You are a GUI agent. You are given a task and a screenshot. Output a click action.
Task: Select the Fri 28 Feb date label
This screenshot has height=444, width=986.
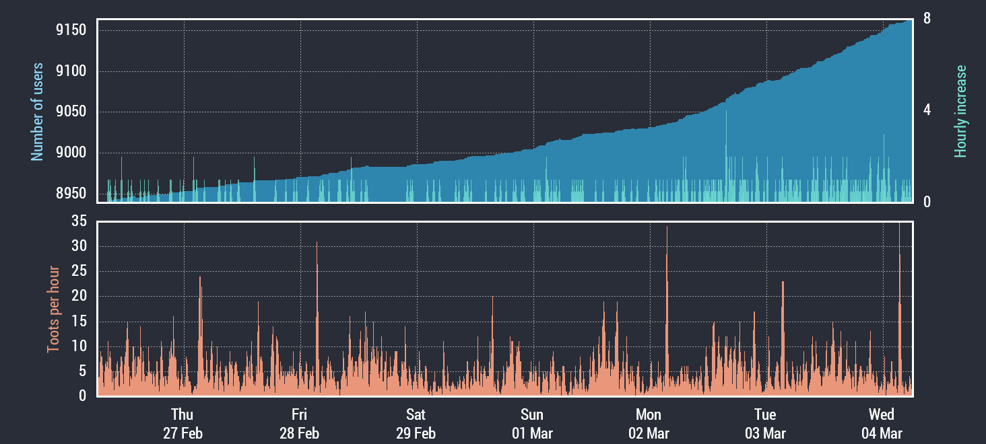[x=299, y=423]
